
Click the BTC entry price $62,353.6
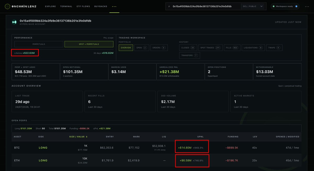point(106,148)
